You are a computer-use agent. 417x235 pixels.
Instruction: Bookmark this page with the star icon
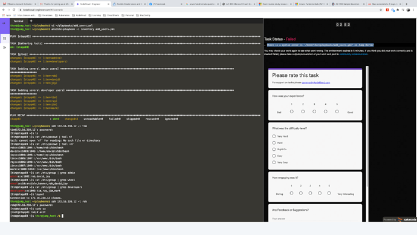point(381,10)
